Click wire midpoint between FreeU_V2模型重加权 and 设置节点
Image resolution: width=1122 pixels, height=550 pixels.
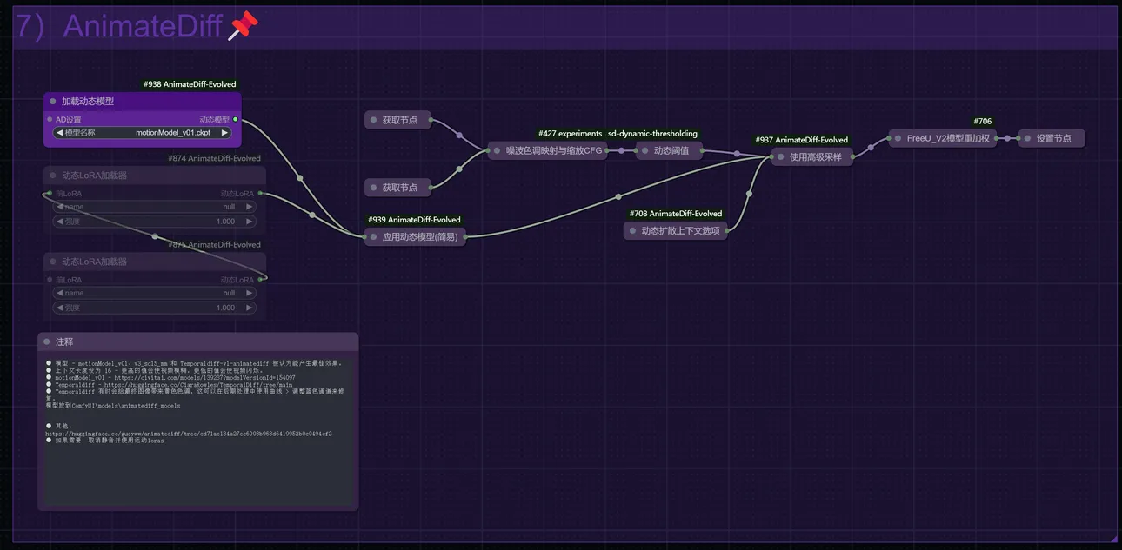tap(1007, 138)
